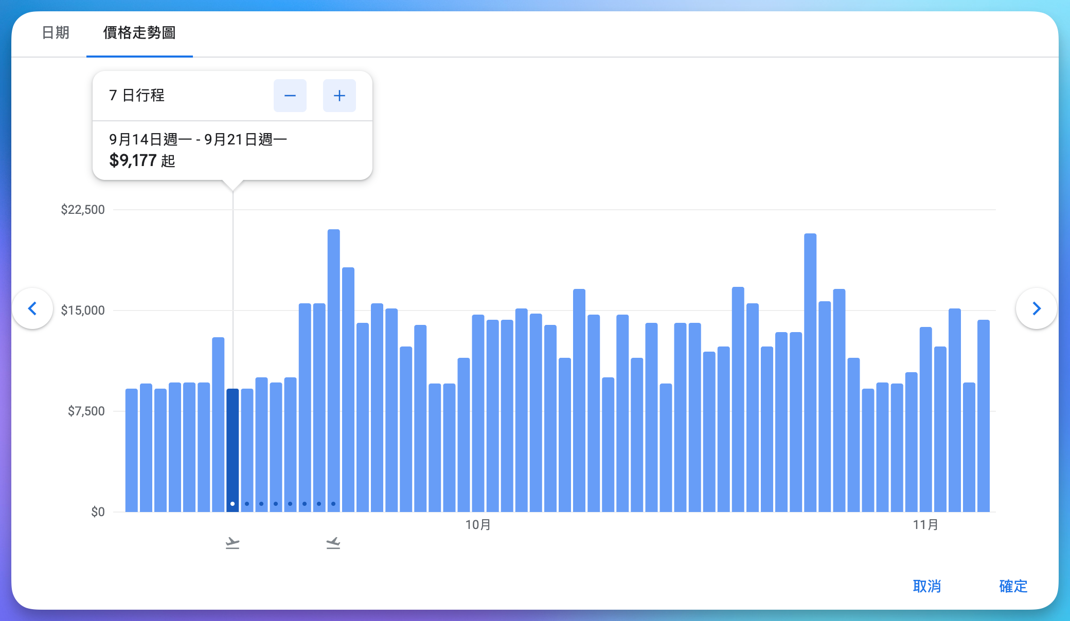Click the $7,500 axis label
1070x621 pixels.
pos(86,411)
